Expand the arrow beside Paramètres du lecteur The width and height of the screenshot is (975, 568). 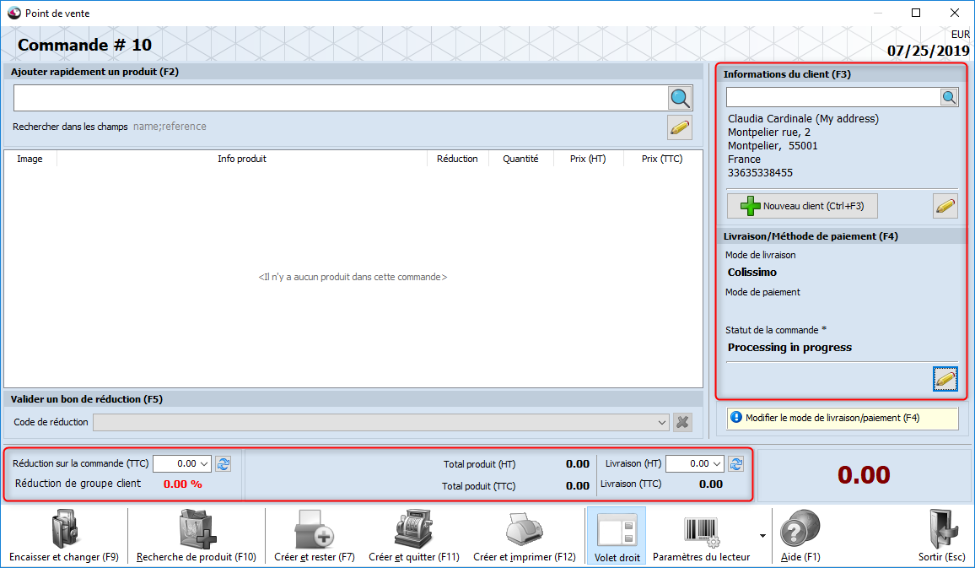point(763,536)
